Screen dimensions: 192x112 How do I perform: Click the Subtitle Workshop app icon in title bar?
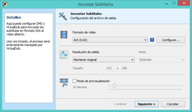(4, 4)
